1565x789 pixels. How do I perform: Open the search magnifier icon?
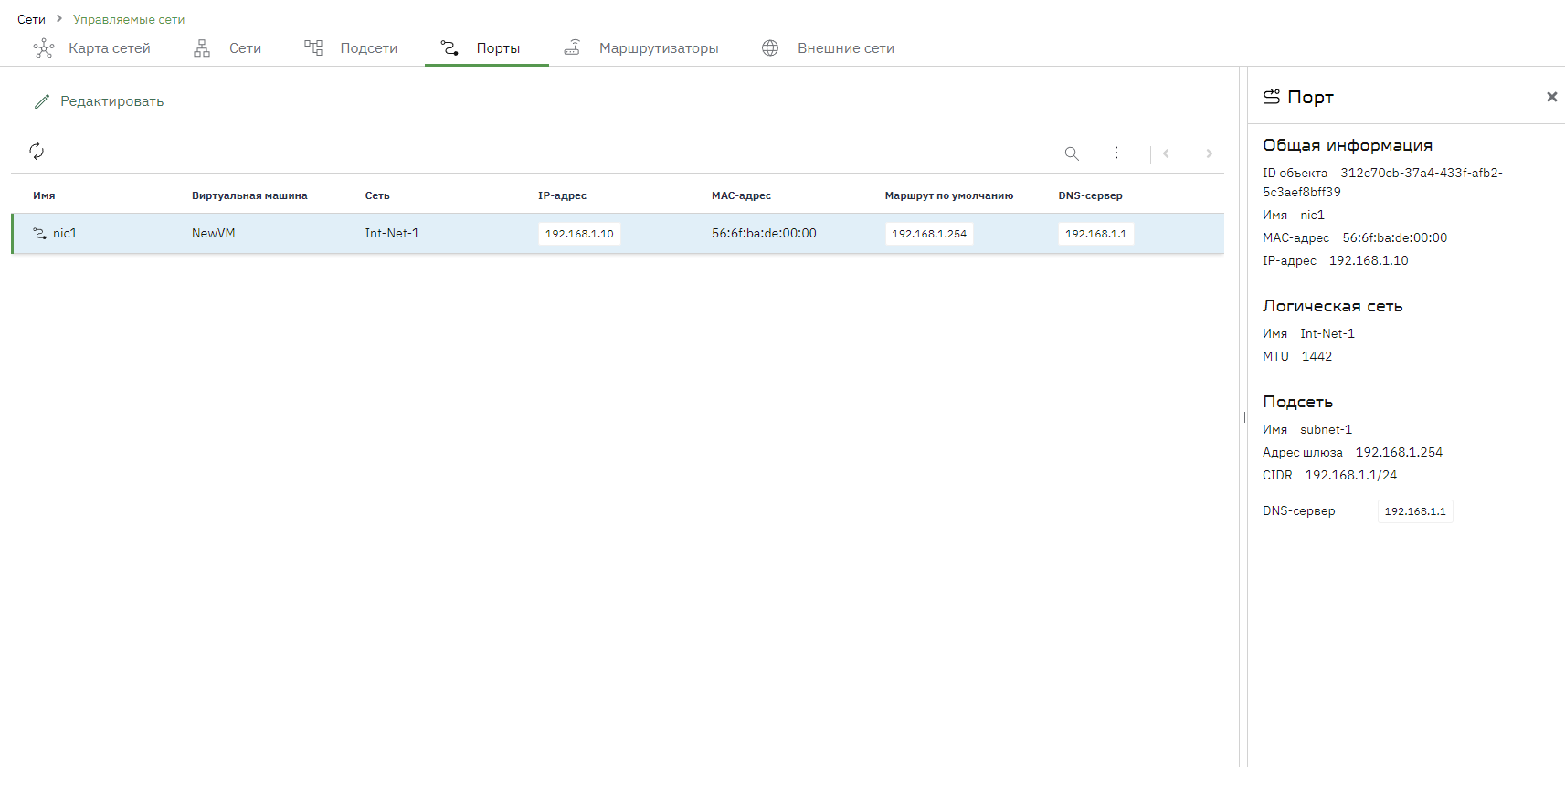coord(1072,153)
